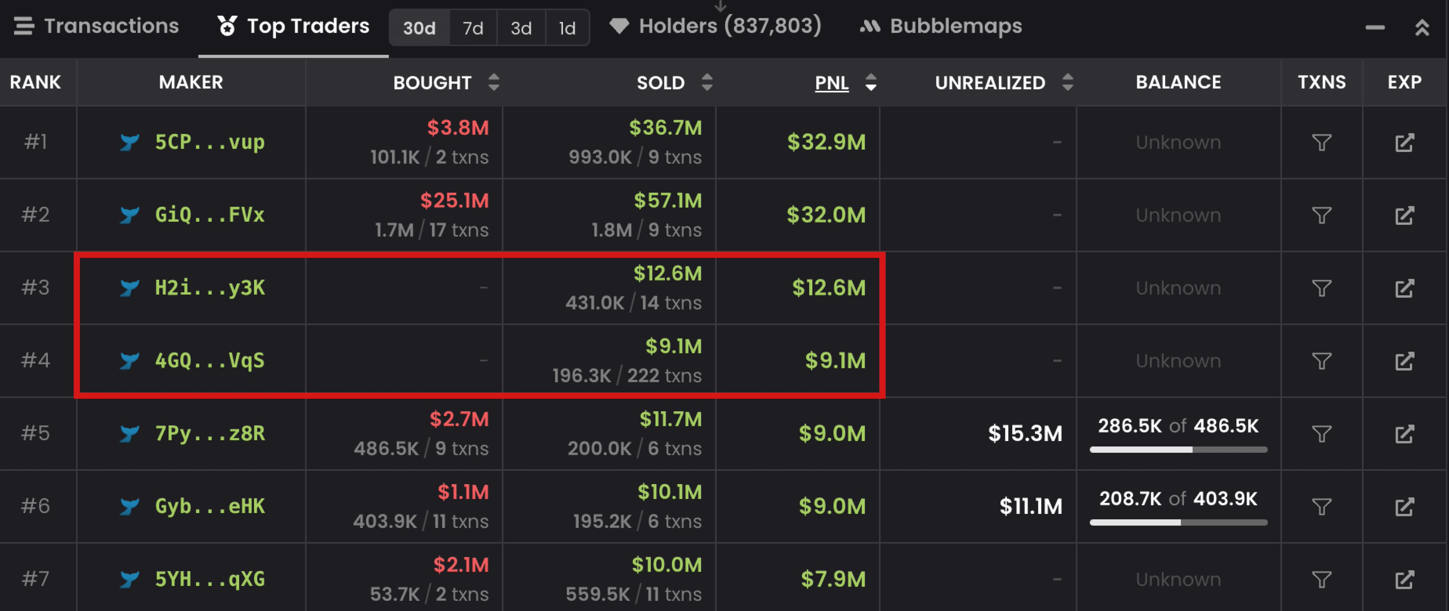Open explorer link for Gyb...eHK row

click(1404, 506)
